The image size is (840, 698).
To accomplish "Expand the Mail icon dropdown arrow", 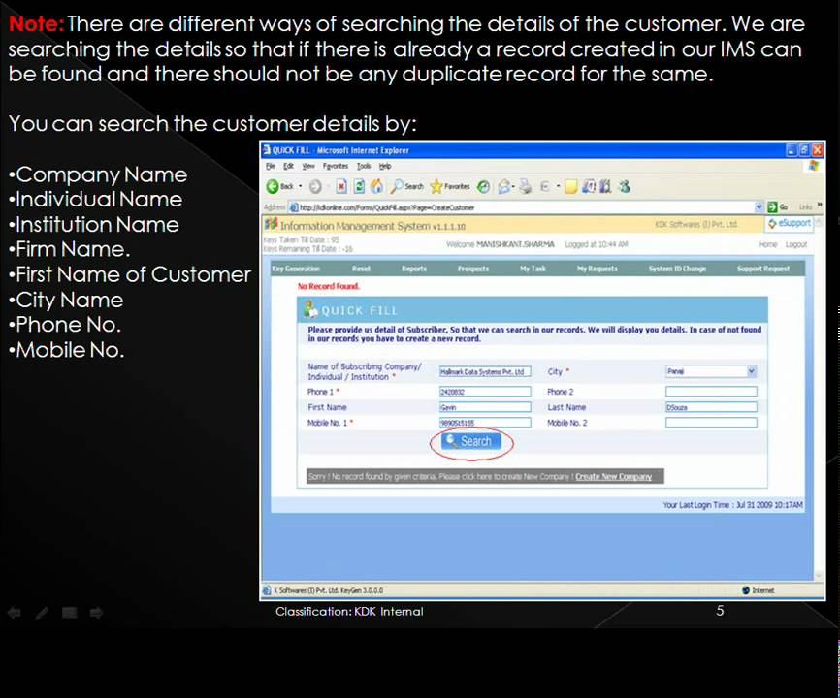I will pos(513,186).
